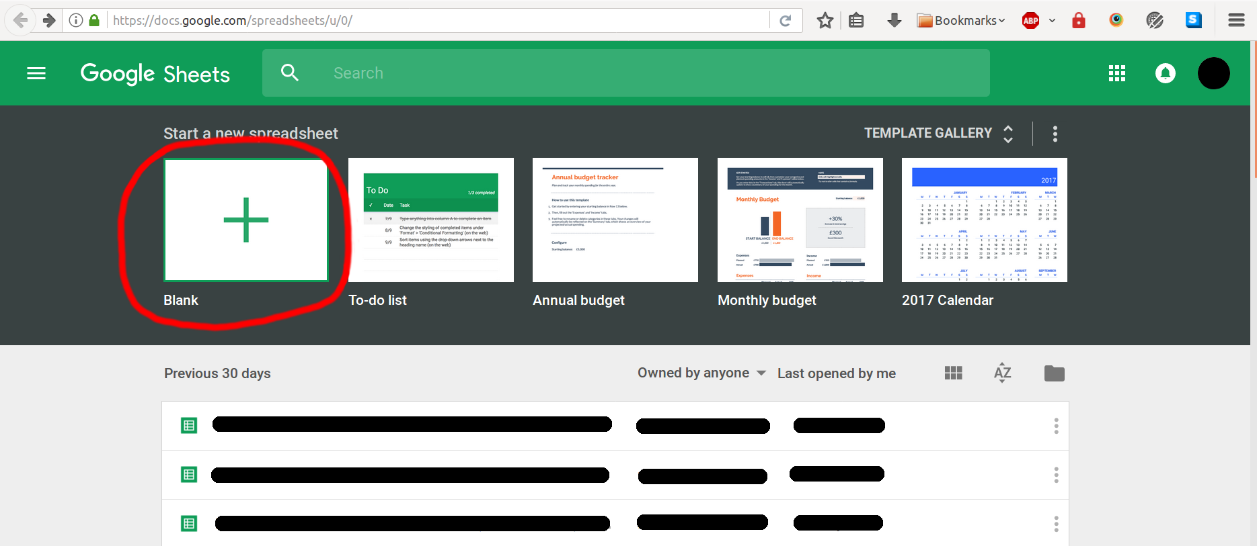Open third spreadsheet's more options menu
The image size is (1257, 546).
1056,523
